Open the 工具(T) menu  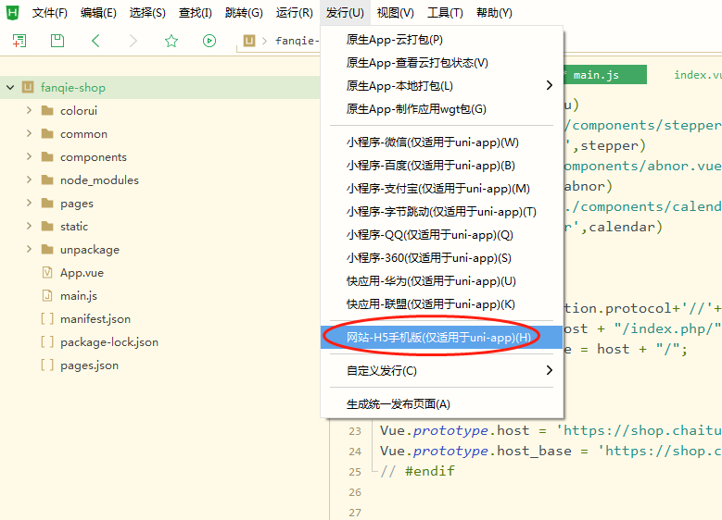445,13
